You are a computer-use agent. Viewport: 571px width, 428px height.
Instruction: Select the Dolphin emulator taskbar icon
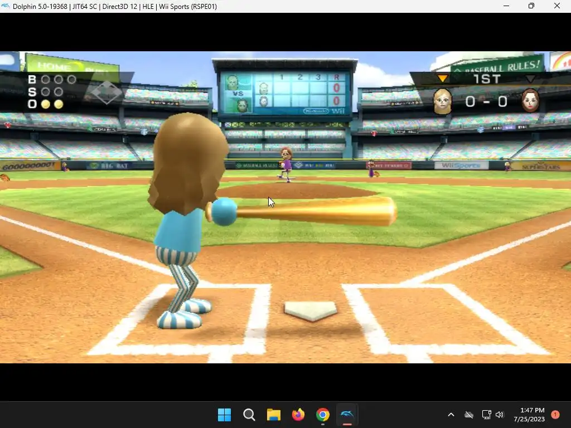pos(347,415)
